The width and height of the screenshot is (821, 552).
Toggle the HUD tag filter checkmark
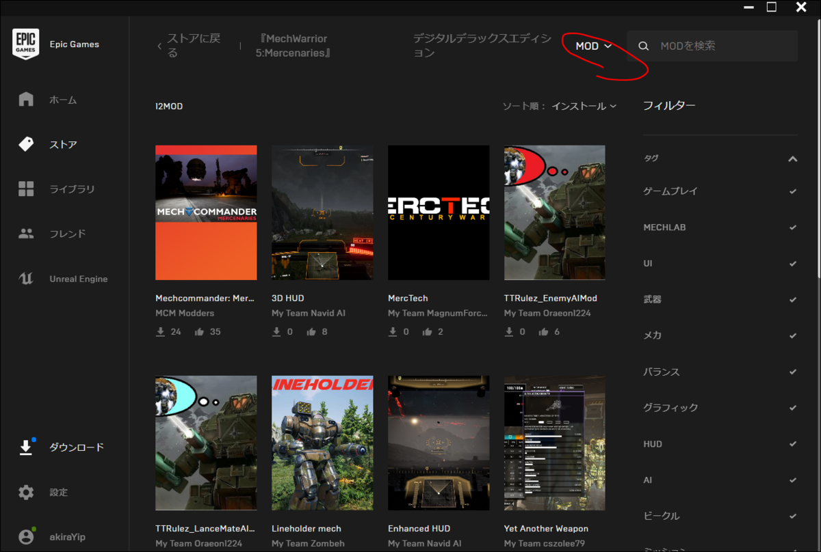[793, 444]
